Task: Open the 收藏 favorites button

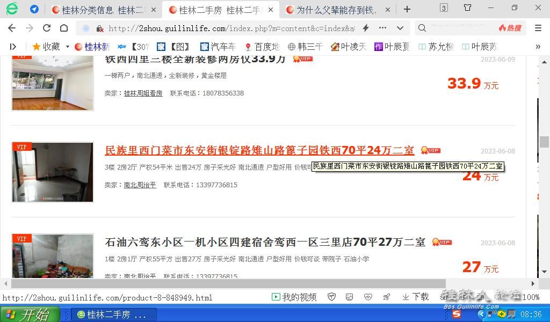Action: [46, 47]
